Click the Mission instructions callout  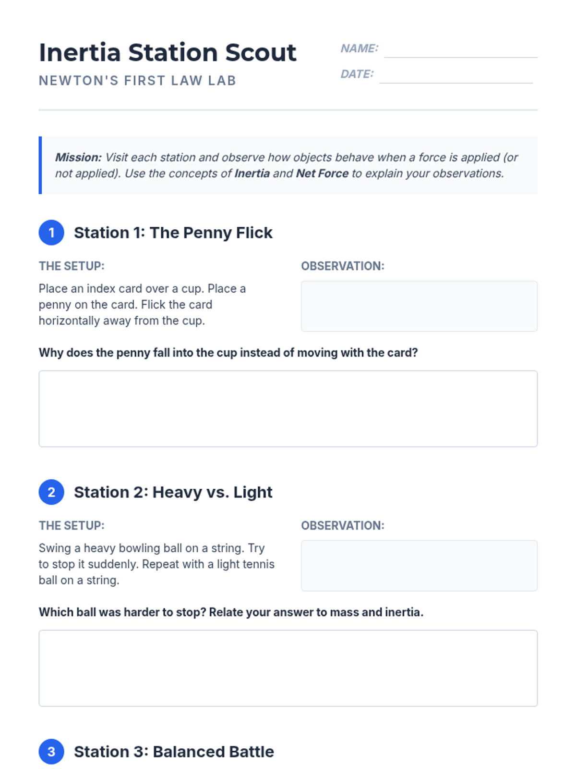point(288,165)
